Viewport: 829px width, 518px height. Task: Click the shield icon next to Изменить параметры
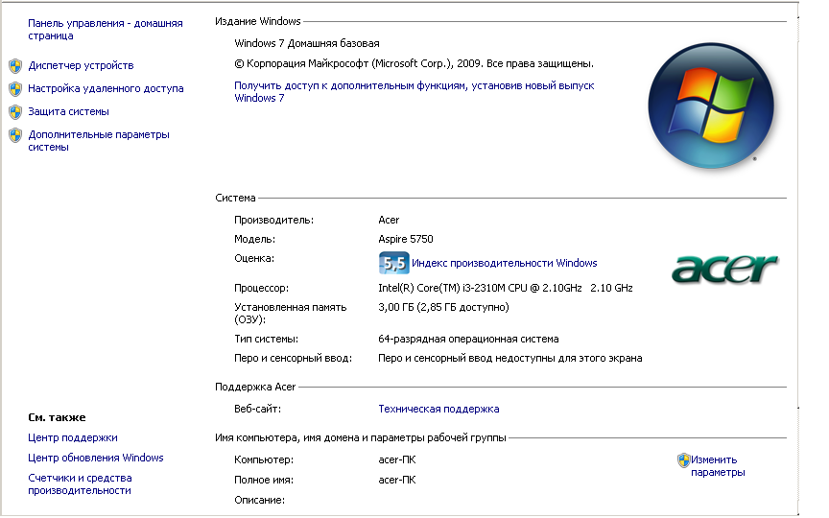pos(683,460)
